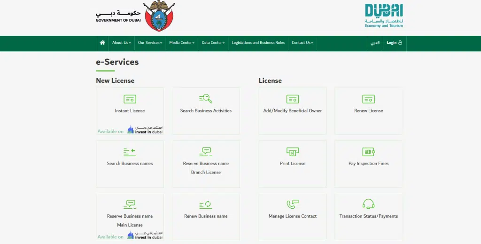Open Search Business Activities label
This screenshot has width=481, height=244.
click(206, 111)
